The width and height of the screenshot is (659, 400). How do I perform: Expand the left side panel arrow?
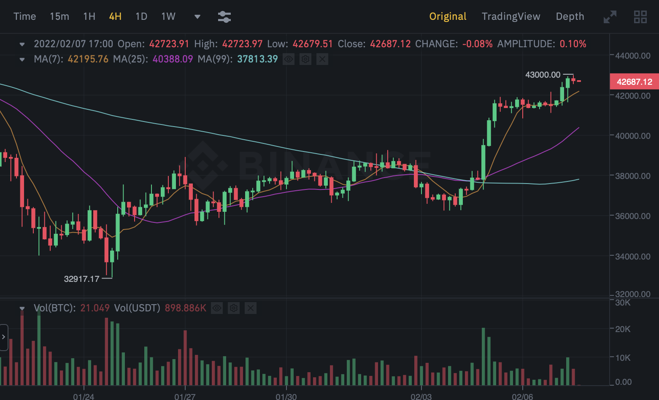[4, 337]
